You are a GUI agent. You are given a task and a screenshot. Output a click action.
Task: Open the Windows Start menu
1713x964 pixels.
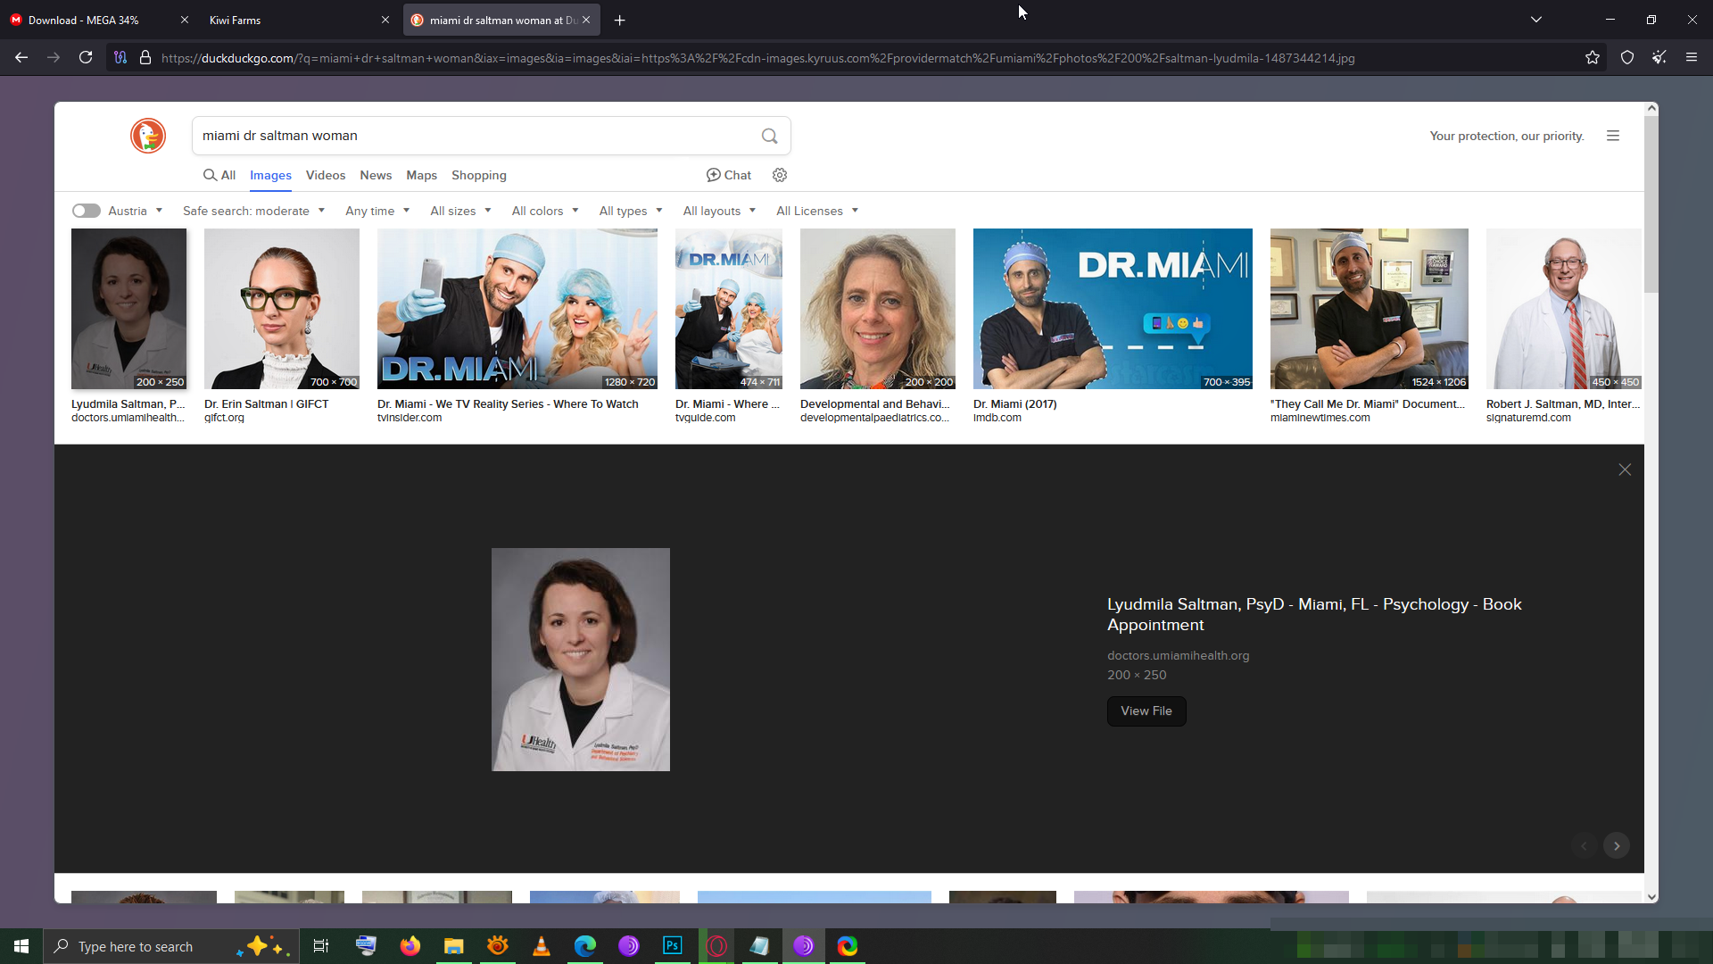tap(21, 946)
